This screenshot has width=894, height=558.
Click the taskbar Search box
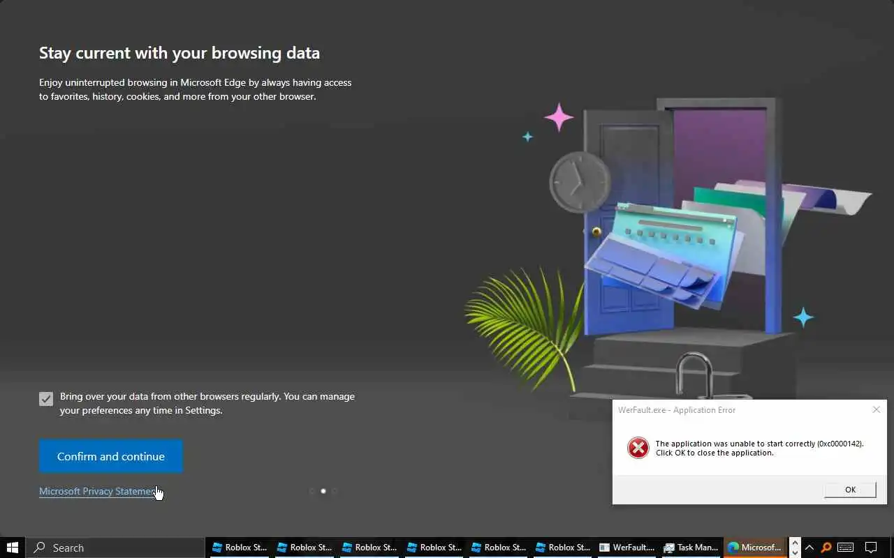tap(115, 548)
